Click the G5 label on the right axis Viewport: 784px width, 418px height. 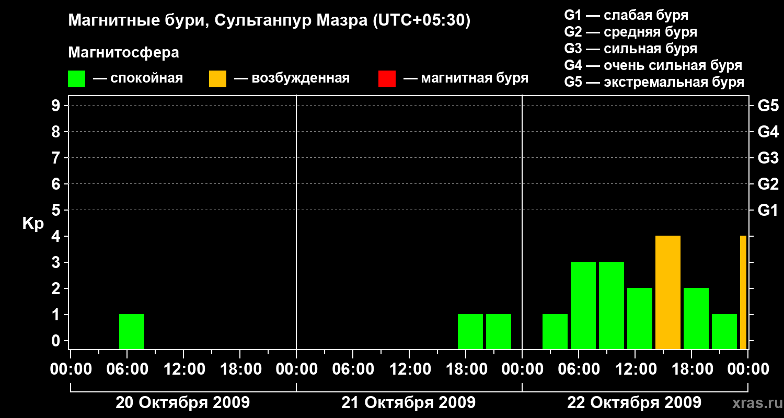(768, 106)
